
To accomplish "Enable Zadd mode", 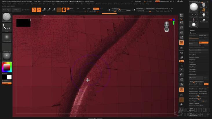I will pyautogui.click(x=88, y=9).
